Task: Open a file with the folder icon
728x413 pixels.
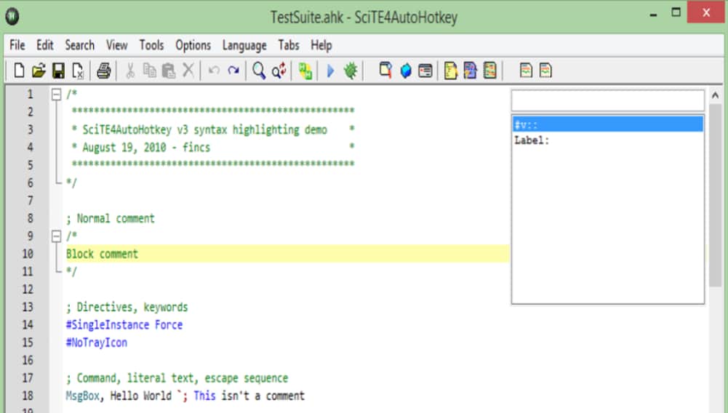Action: tap(39, 71)
